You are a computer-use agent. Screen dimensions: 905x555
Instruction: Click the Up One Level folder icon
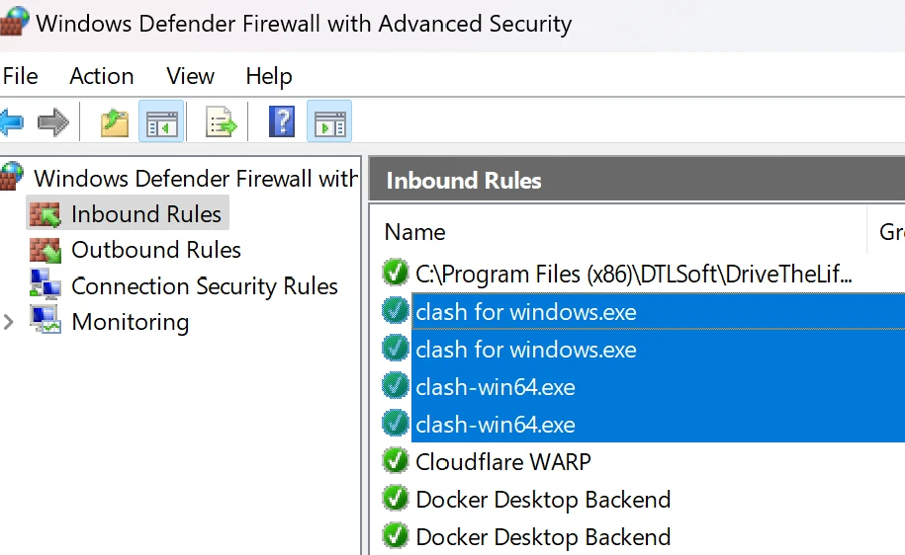click(x=115, y=122)
